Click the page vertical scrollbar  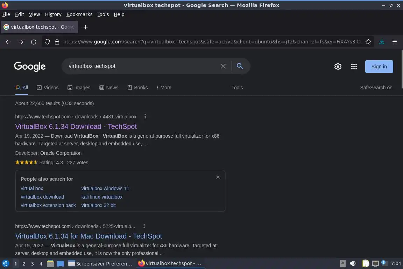(x=402, y=69)
